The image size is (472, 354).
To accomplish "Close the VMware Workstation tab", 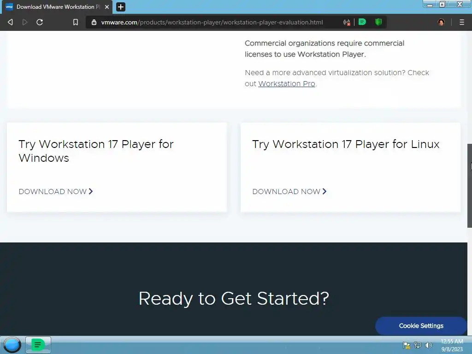I will 107,6.
